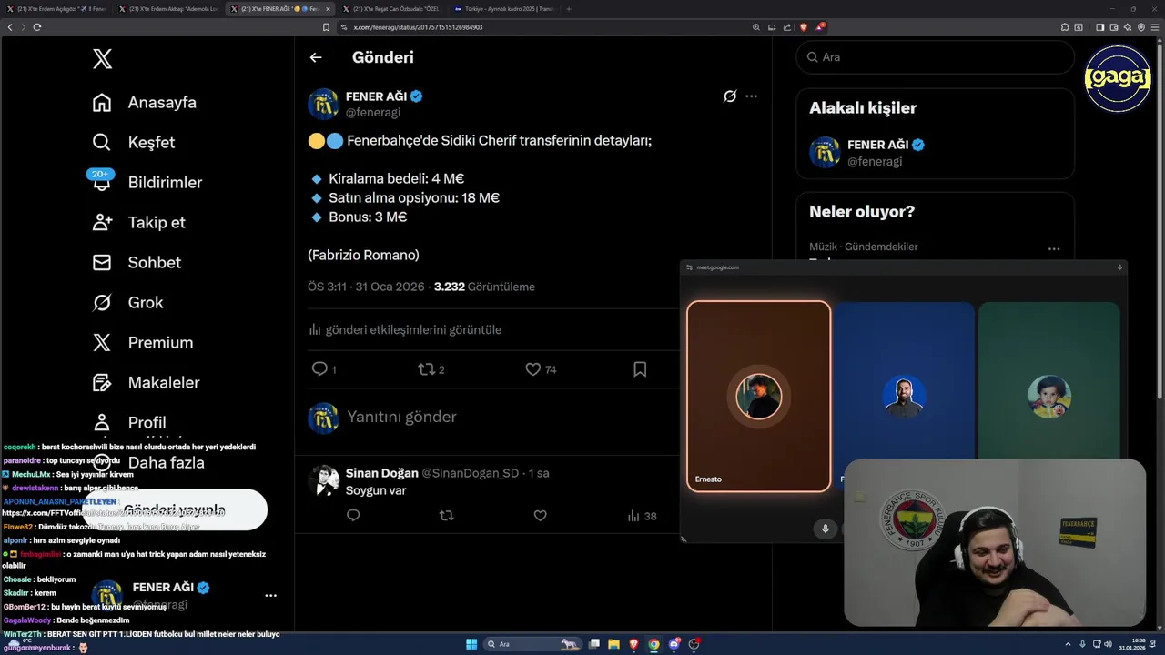This screenshot has width=1165, height=655.
Task: Open Sohbet messages
Action: tap(137, 263)
